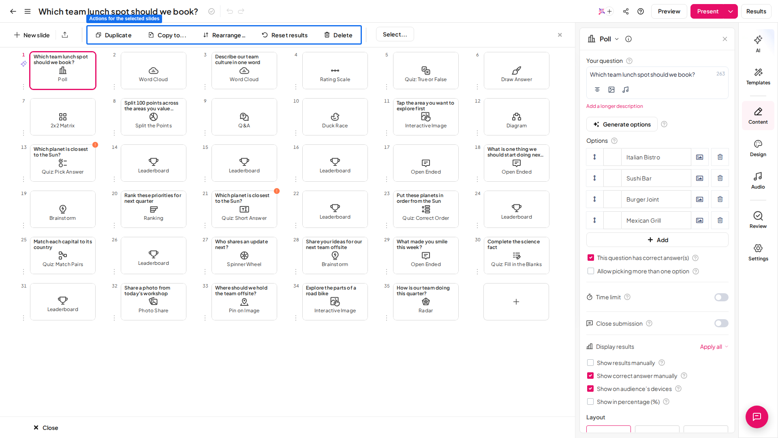This screenshot has width=778, height=438.
Task: Uncheck Show correct answer manually
Action: [x=590, y=376]
